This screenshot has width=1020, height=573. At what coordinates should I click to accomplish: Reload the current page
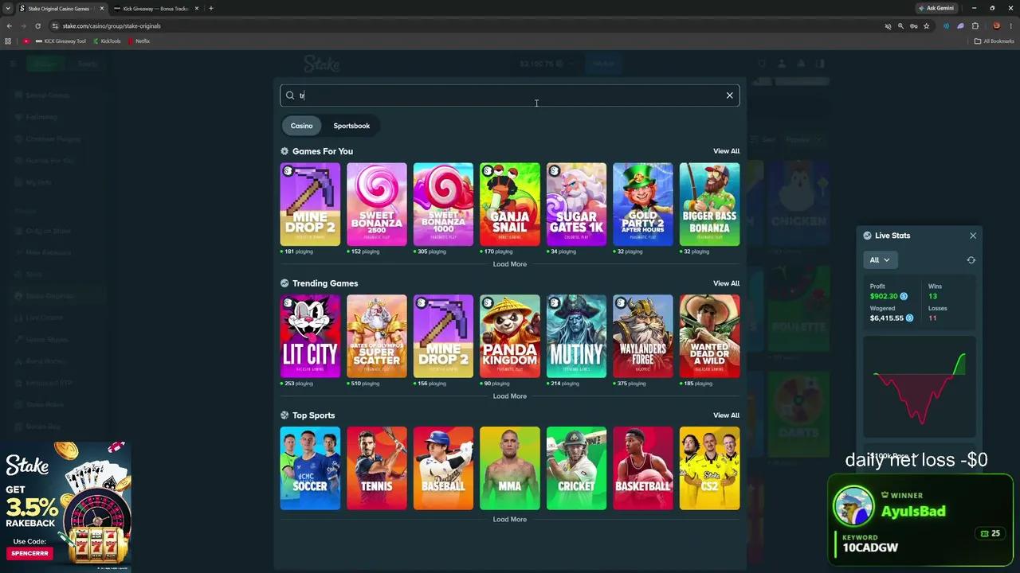37,25
